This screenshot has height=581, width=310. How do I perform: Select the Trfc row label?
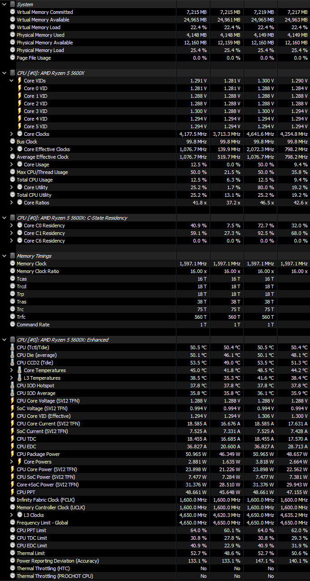point(21,317)
